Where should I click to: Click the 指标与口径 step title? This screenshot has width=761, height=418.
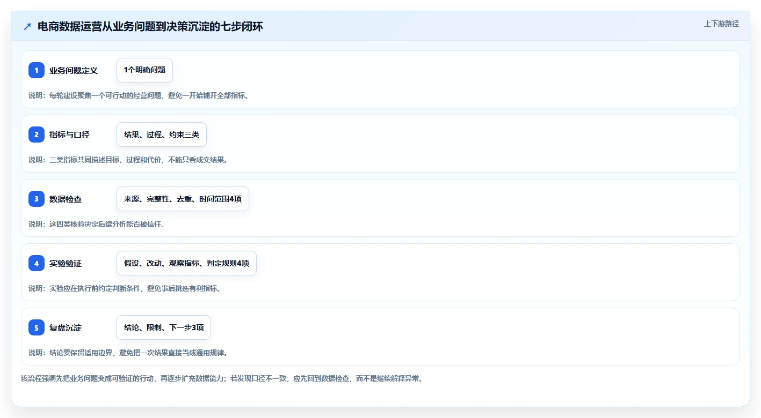click(x=69, y=135)
